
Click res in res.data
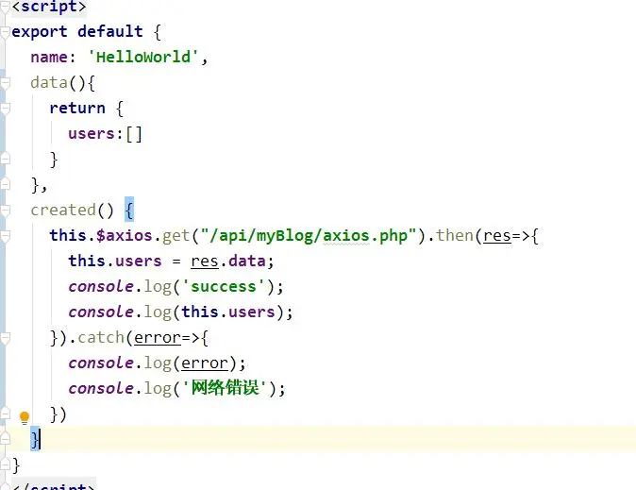pos(205,262)
